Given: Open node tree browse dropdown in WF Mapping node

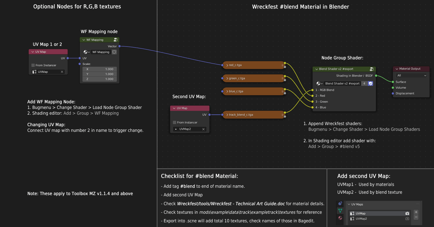Looking at the screenshot, I should tap(86, 52).
